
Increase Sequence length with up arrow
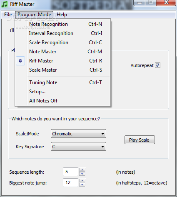click(82, 170)
